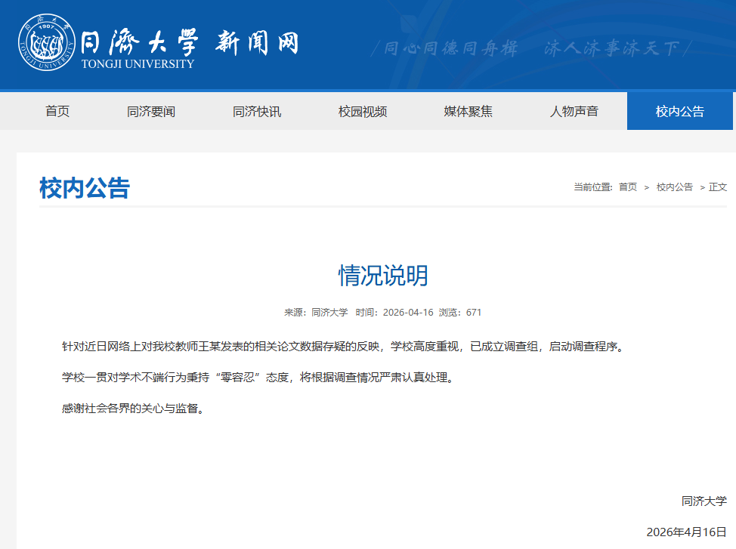Click 正文 at the breadcrumb end
736x549 pixels.
[x=718, y=187]
